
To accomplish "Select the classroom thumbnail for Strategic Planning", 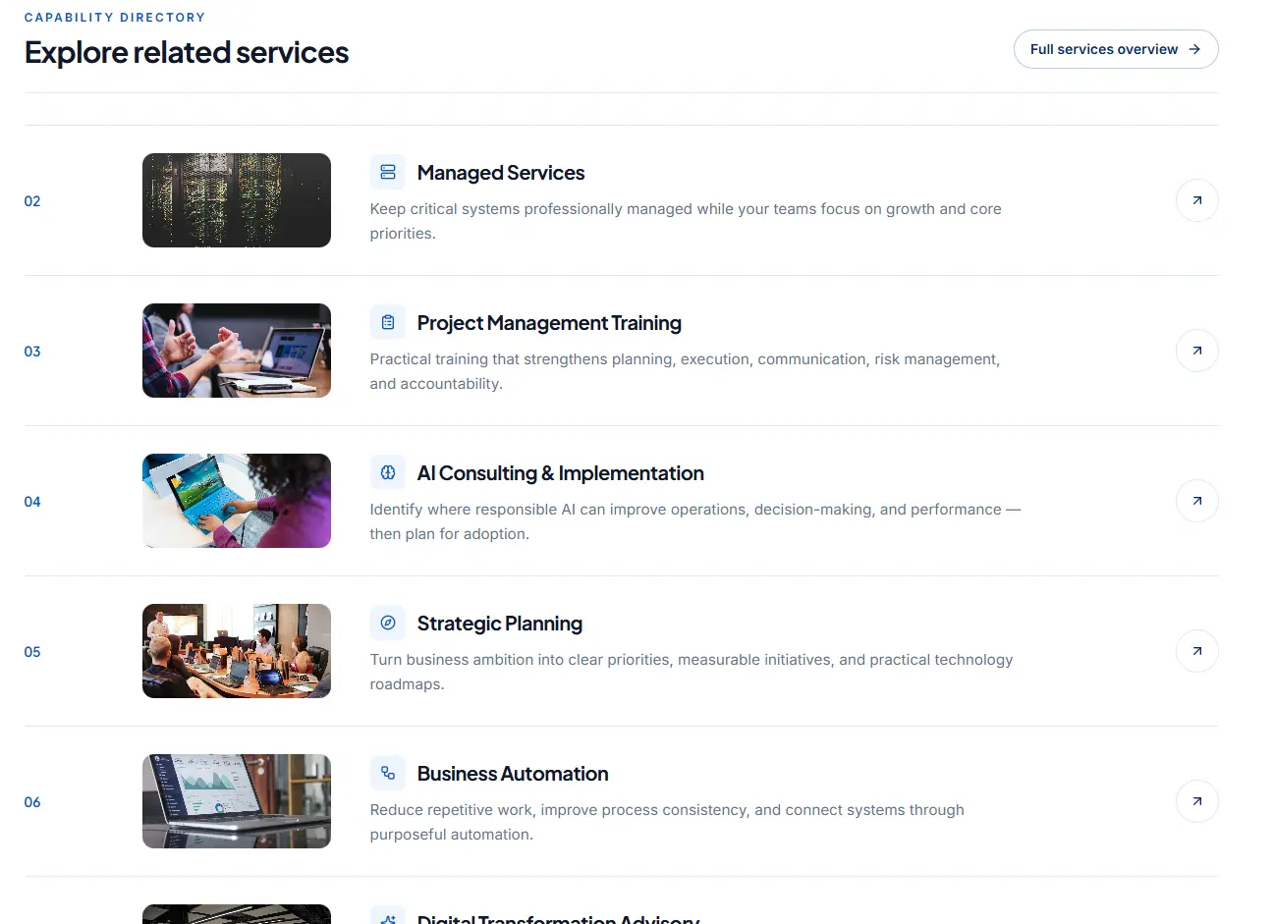I will point(237,651).
